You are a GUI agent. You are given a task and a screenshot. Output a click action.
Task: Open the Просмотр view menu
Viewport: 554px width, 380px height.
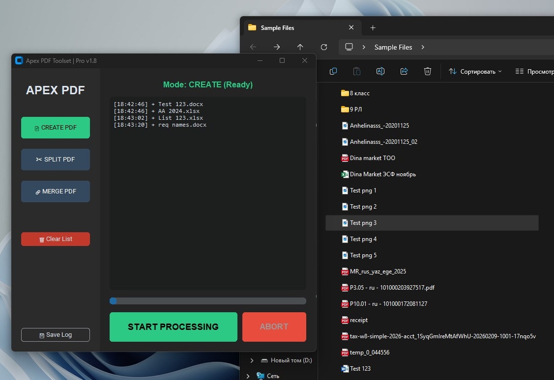coord(534,72)
